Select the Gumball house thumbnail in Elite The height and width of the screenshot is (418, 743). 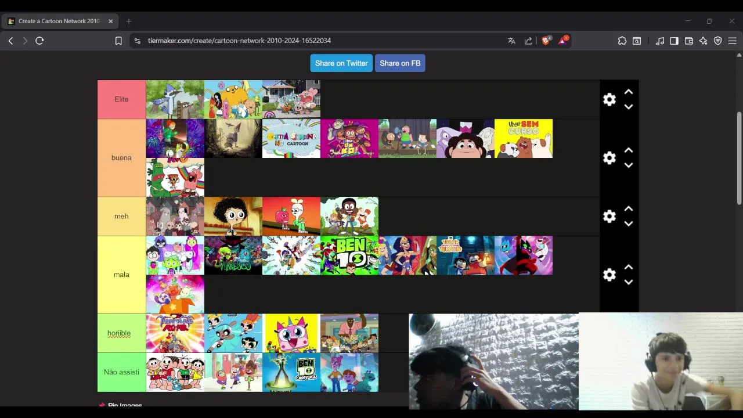pyautogui.click(x=291, y=99)
